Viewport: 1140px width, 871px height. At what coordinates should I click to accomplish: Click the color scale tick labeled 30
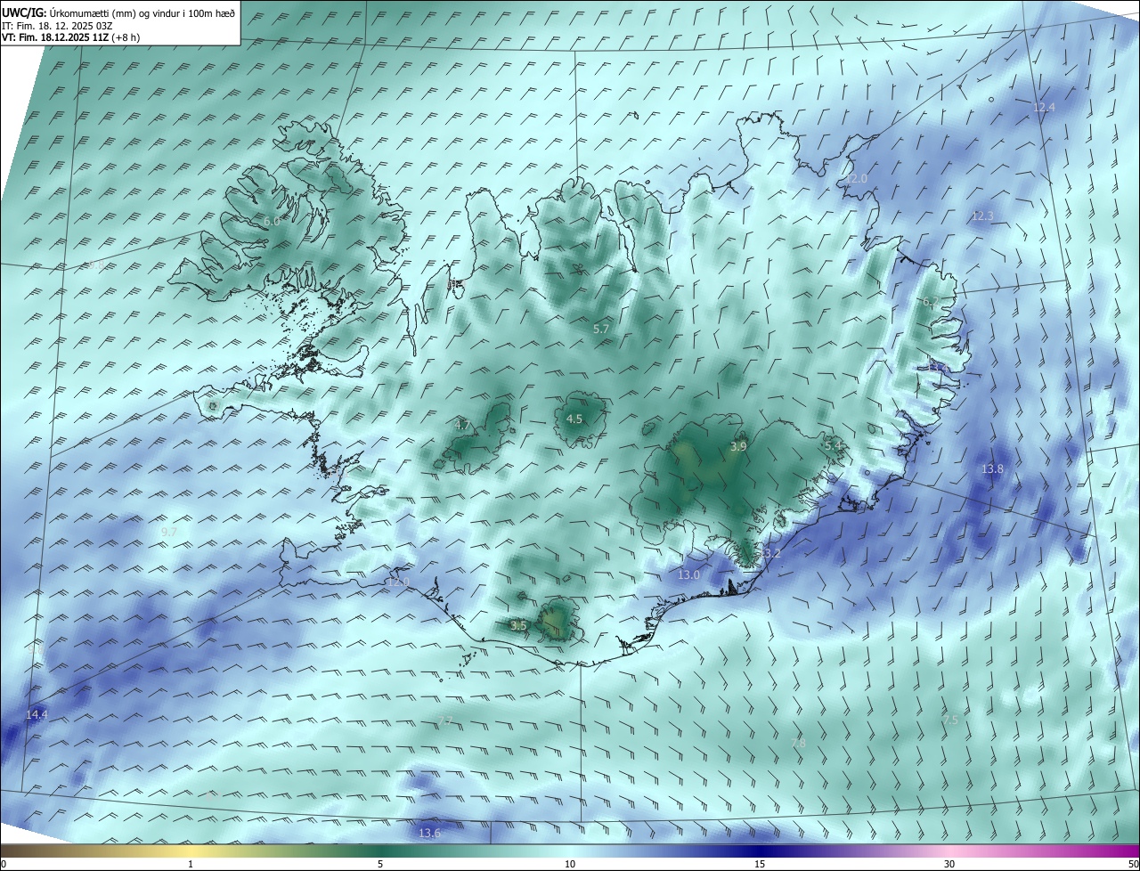pos(949,864)
